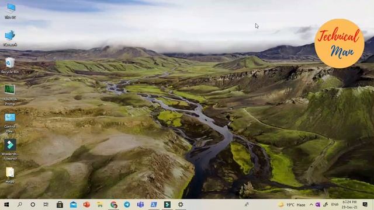Select the folder icon below Filmora9
This screenshot has width=374, height=210.
(10, 175)
